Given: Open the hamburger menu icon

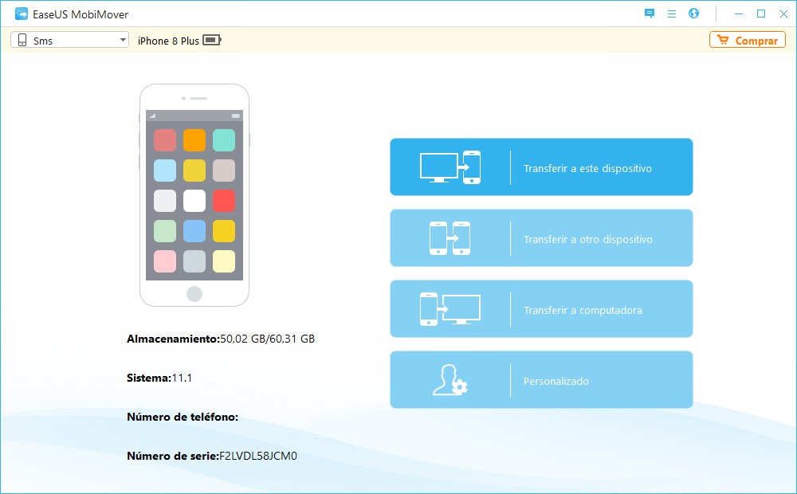Looking at the screenshot, I should (x=671, y=14).
